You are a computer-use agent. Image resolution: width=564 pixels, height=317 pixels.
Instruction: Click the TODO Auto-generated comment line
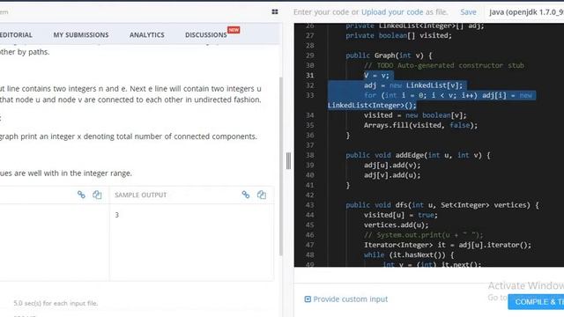[444, 65]
